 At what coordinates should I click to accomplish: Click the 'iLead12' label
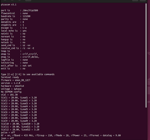pos(26,130)
